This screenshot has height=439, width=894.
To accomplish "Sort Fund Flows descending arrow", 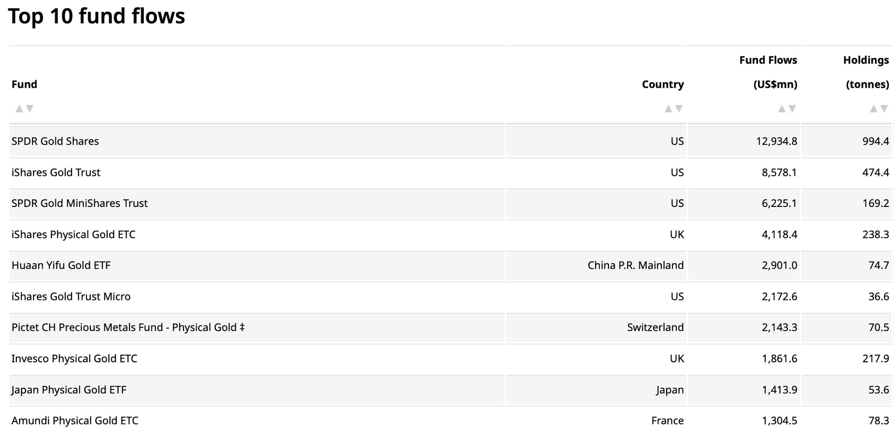I will tap(792, 109).
